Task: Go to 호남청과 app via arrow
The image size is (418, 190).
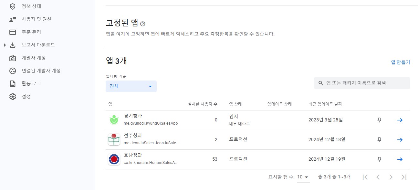Action: [400, 159]
